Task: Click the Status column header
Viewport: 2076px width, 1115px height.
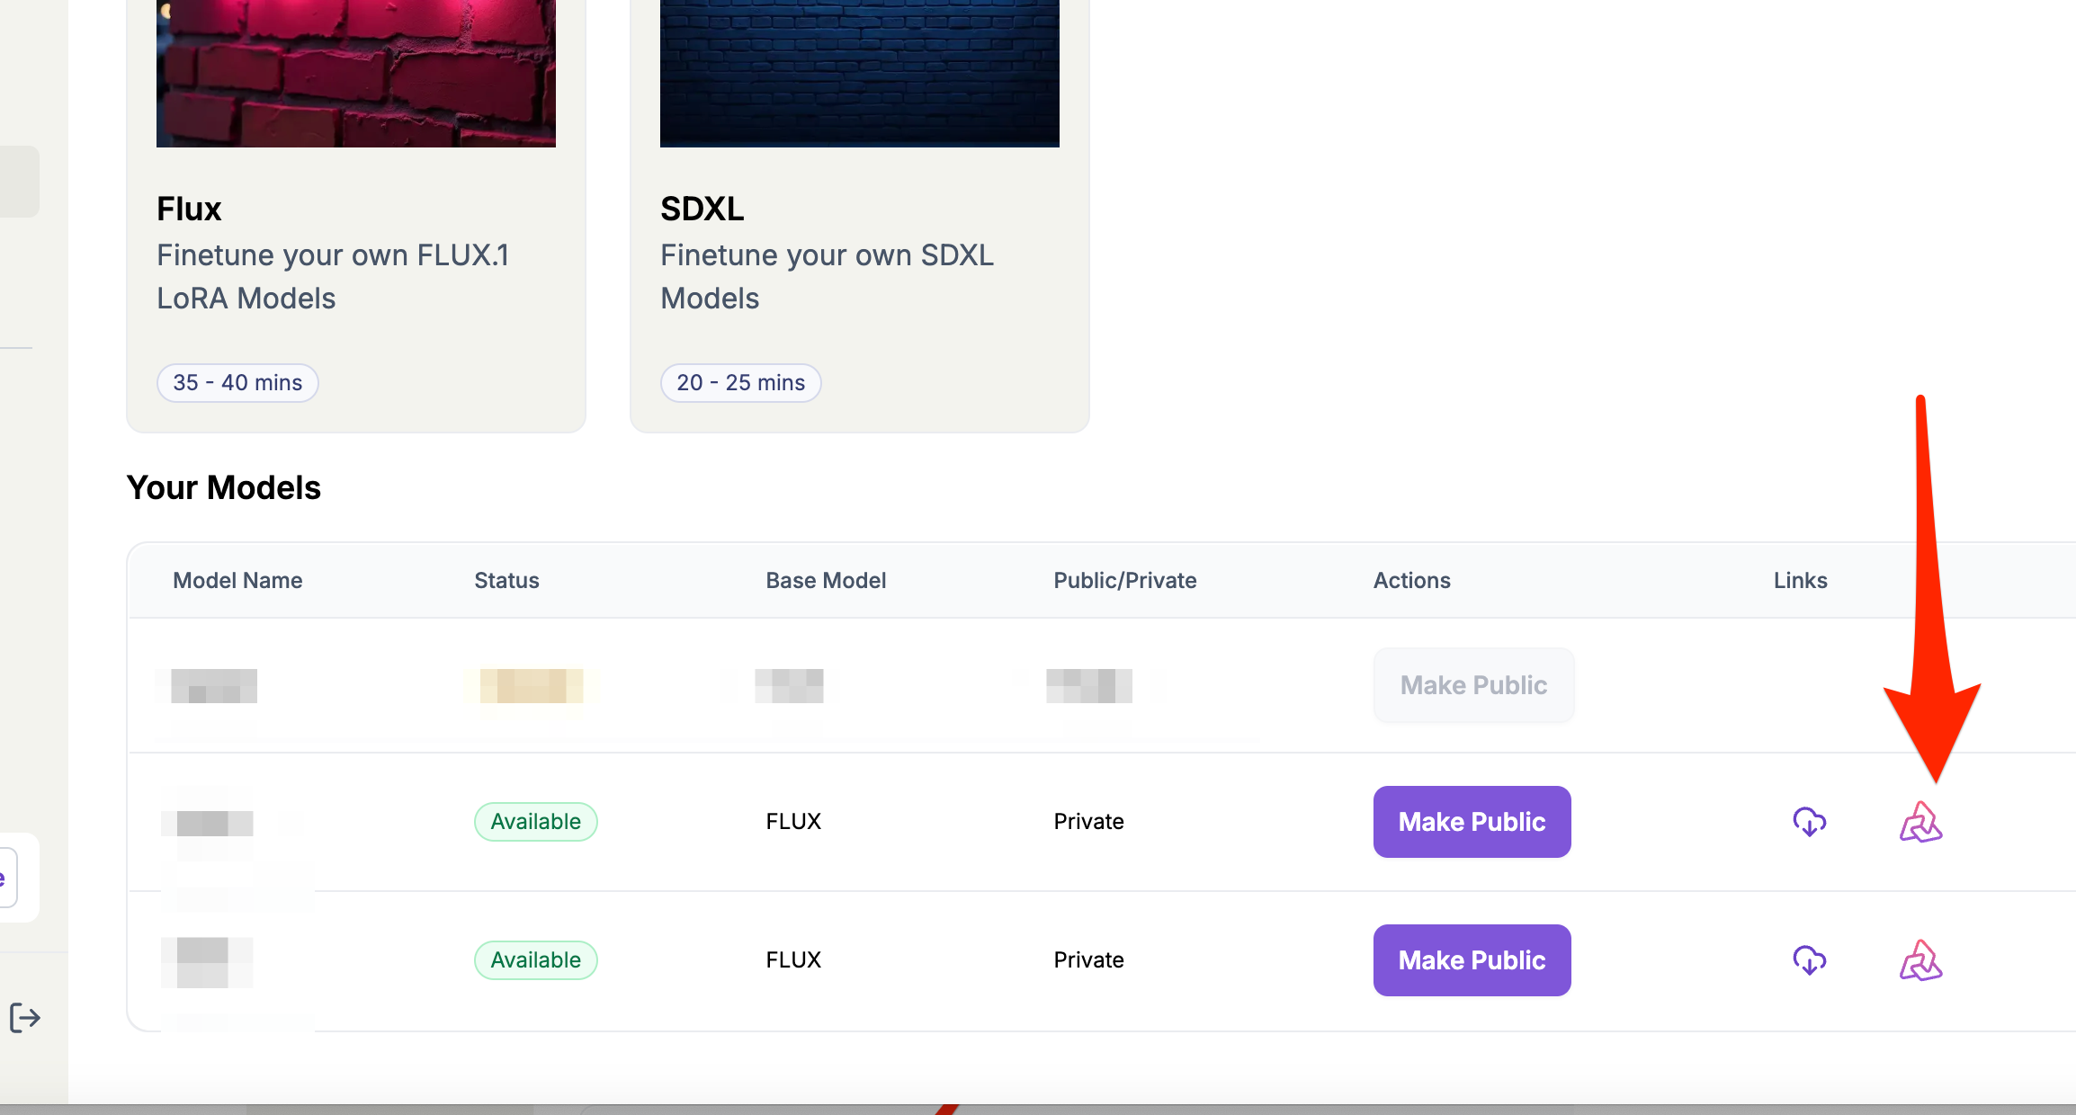Action: click(x=506, y=581)
